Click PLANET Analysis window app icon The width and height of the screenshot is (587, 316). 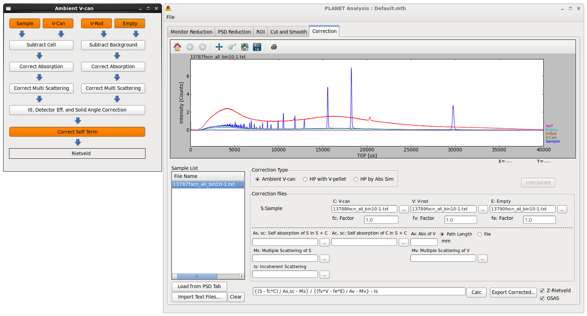pos(168,8)
